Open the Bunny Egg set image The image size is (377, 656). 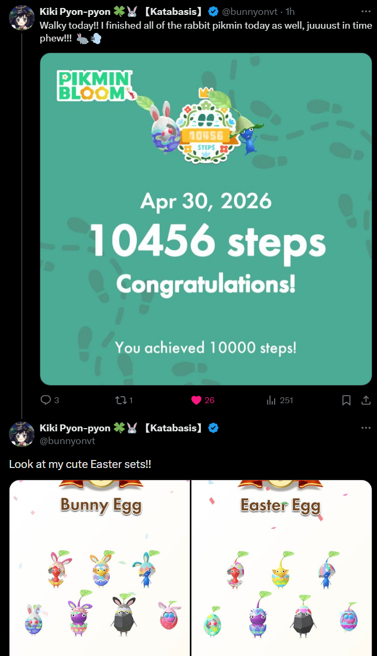coord(99,568)
